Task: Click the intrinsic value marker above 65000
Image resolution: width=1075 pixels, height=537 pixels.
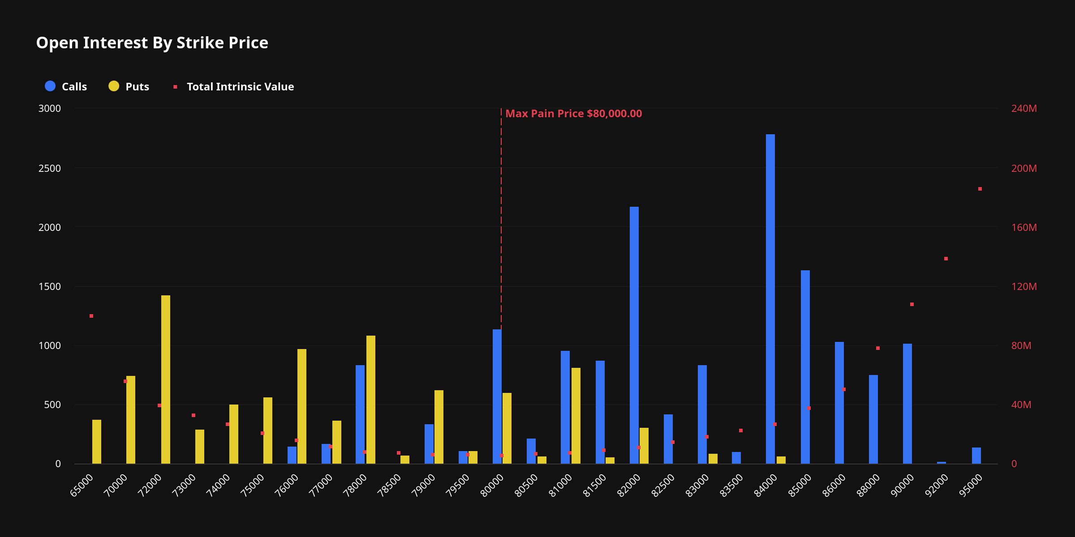Action: 91,316
